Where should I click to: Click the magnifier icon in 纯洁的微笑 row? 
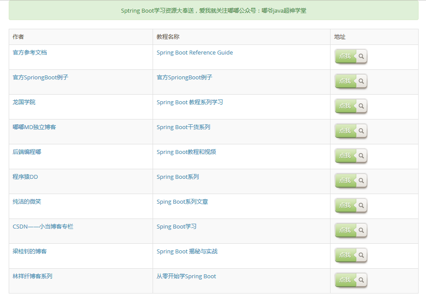pos(361,205)
